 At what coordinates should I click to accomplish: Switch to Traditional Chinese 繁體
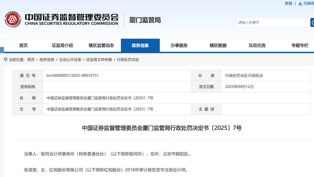coord(289,3)
